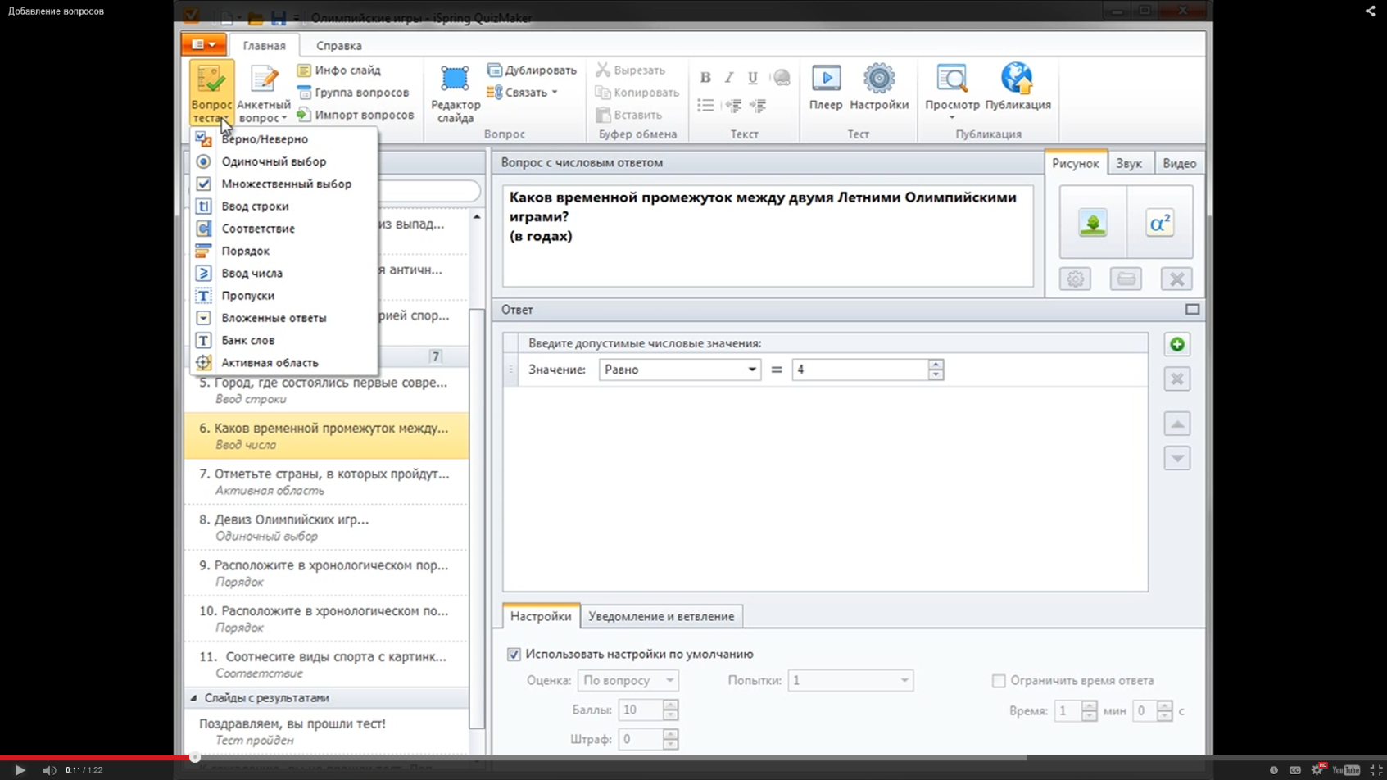Screen dimensions: 1387x780
Task: Click the Вставить paste button
Action: coord(629,115)
